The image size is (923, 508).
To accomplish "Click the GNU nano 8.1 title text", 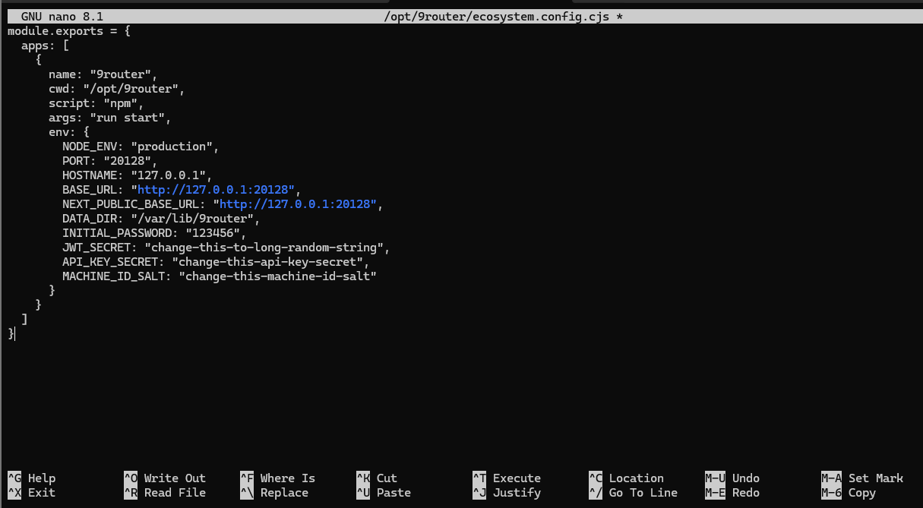I will (x=62, y=17).
